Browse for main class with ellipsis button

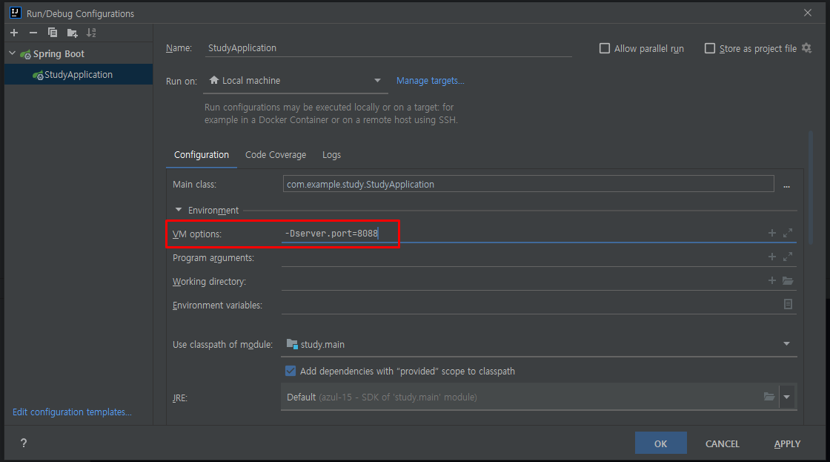786,185
